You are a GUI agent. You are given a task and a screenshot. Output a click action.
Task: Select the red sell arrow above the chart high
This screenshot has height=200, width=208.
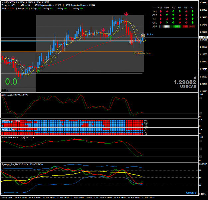(126, 14)
